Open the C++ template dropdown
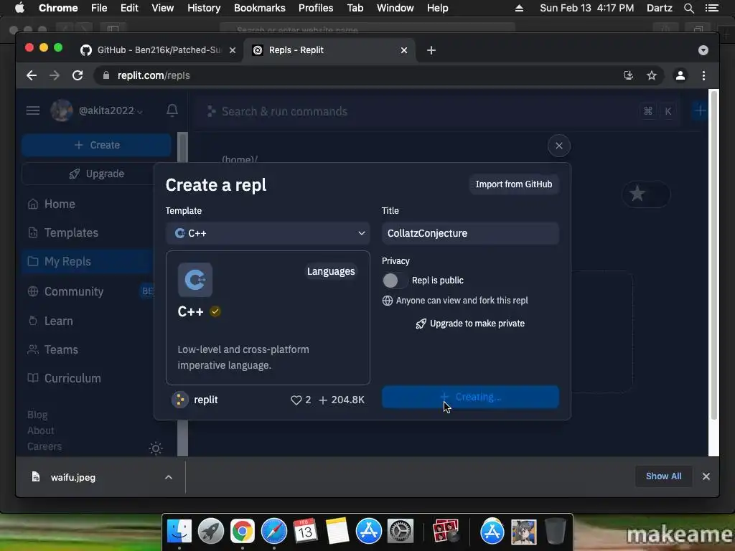The width and height of the screenshot is (735, 551). (268, 233)
